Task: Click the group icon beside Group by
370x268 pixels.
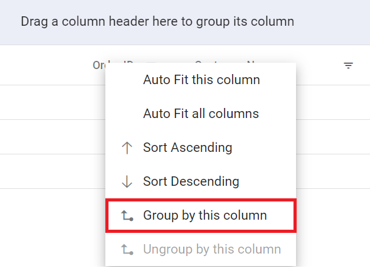Action: 127,215
